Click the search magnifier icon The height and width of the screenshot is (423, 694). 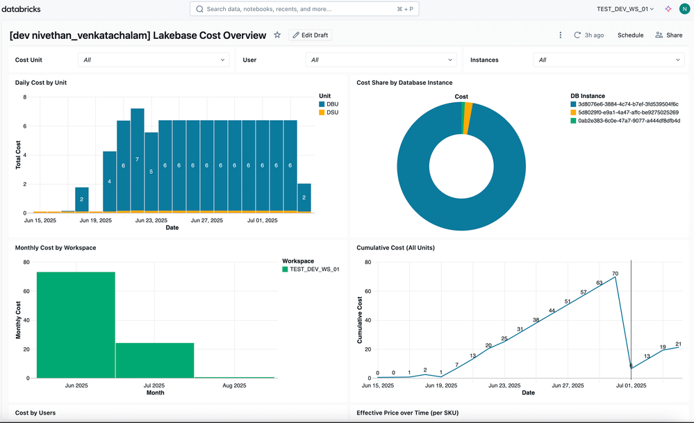200,9
